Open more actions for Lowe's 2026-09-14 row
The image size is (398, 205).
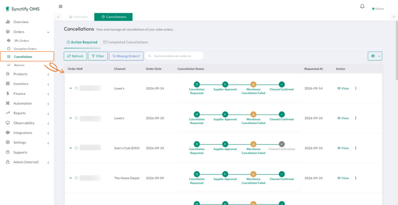[x=356, y=88]
